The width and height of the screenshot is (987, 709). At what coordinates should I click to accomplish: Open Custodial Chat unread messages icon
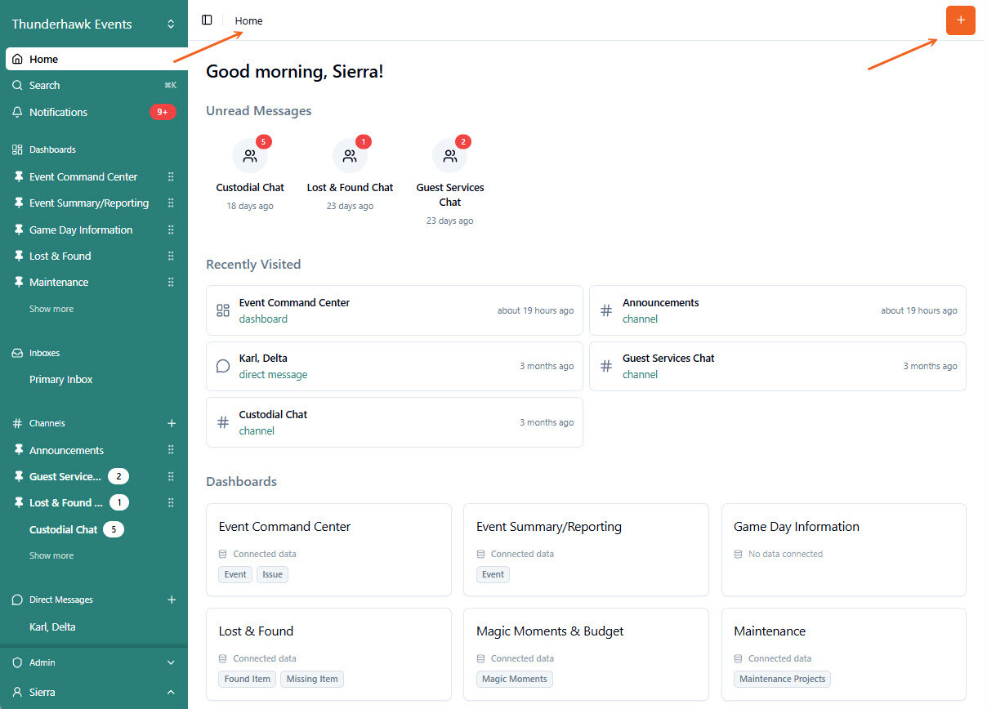250,156
